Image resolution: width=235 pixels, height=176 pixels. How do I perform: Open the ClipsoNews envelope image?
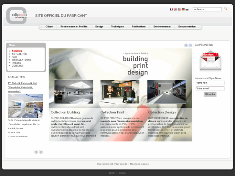coord(210,60)
